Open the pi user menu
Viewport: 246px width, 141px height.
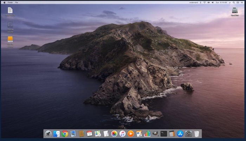230,2
